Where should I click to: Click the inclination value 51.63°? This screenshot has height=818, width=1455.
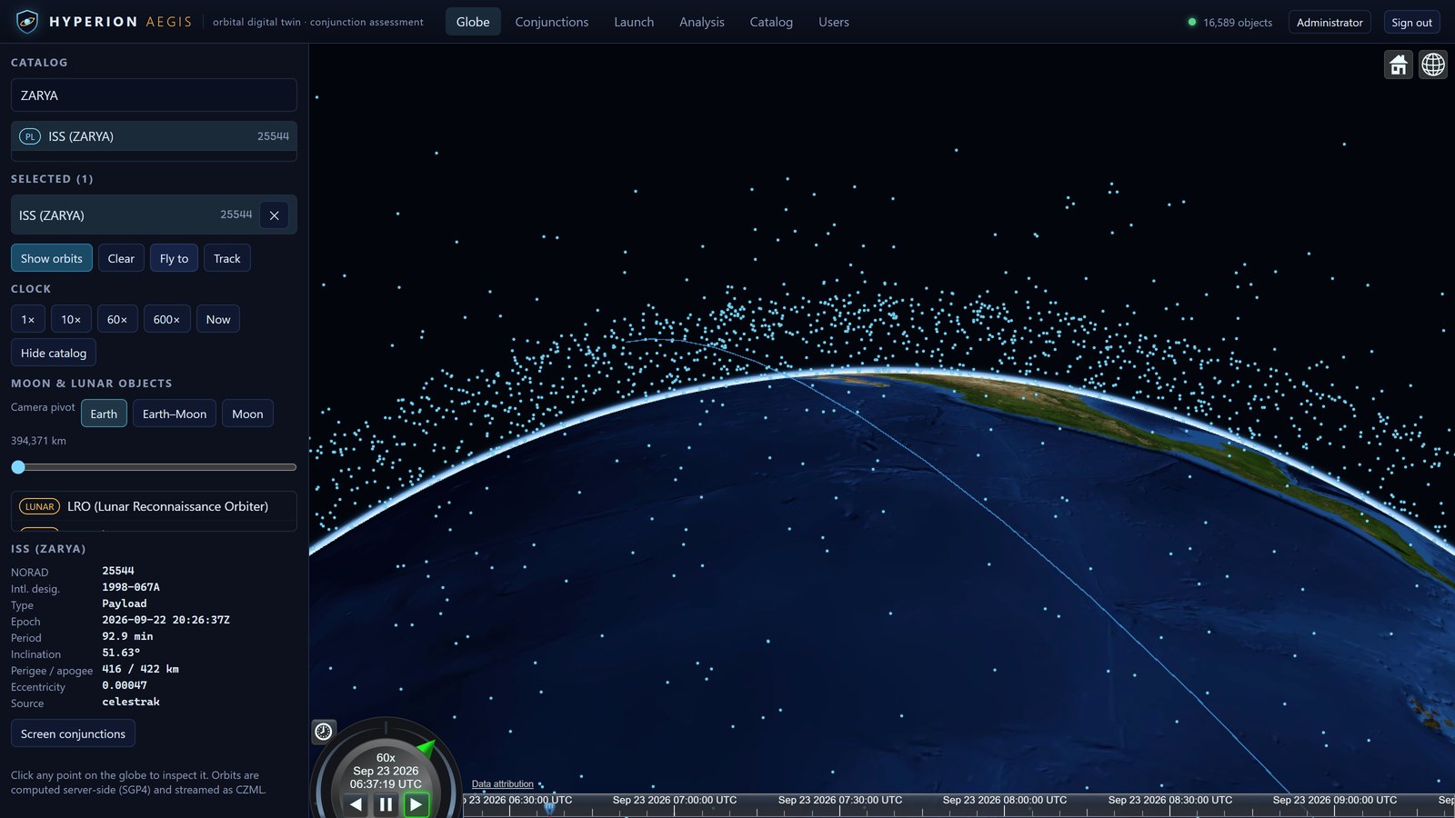[x=121, y=653]
